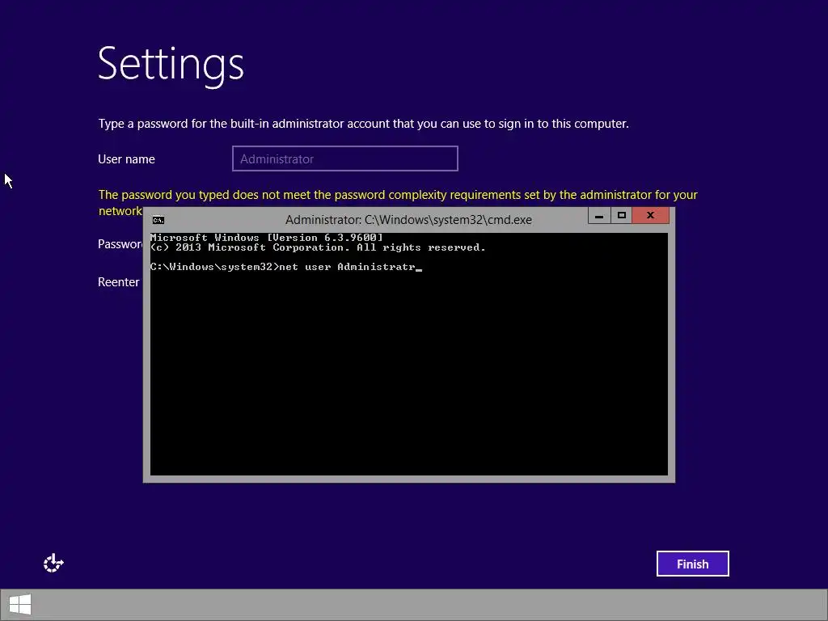The height and width of the screenshot is (621, 828).
Task: Click the 'User name' label
Action: pyautogui.click(x=126, y=159)
